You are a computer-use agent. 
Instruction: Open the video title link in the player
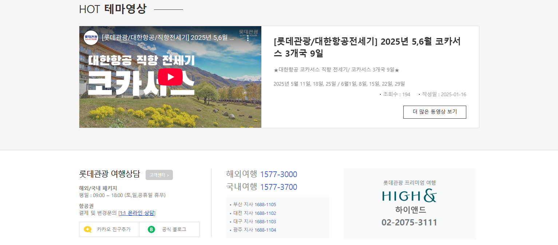pyautogui.click(x=168, y=37)
